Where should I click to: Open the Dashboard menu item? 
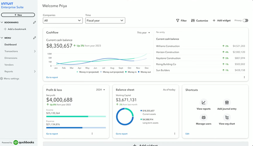coord(10,45)
